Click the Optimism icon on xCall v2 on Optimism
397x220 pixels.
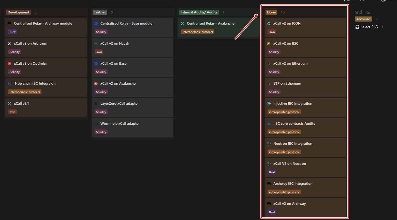[x=9, y=64]
